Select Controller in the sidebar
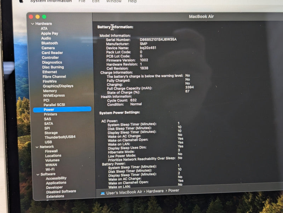283x213 pixels. pos(50,58)
